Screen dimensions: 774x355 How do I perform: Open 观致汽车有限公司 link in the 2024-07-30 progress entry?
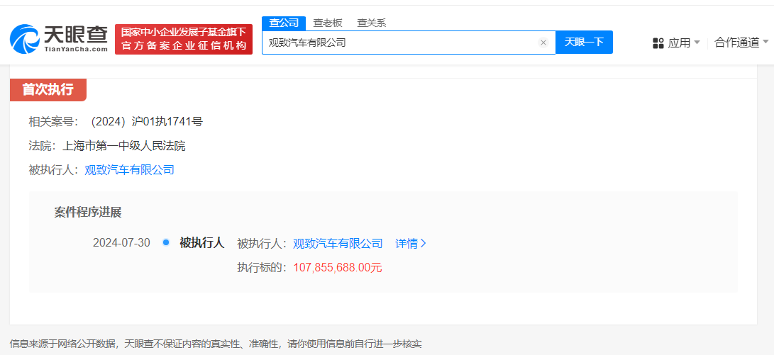[338, 244]
